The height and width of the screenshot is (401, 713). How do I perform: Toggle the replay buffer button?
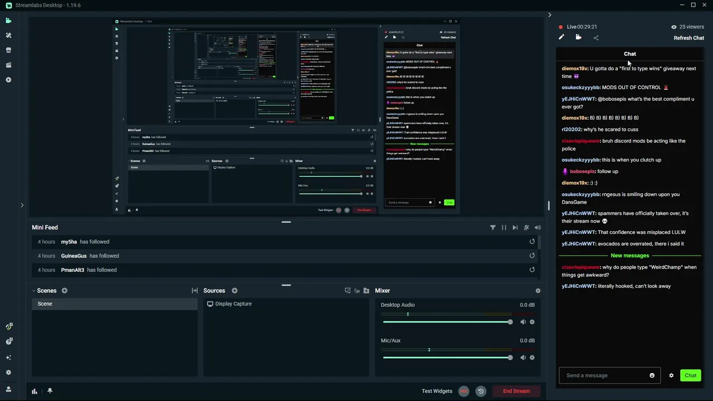[x=481, y=391]
